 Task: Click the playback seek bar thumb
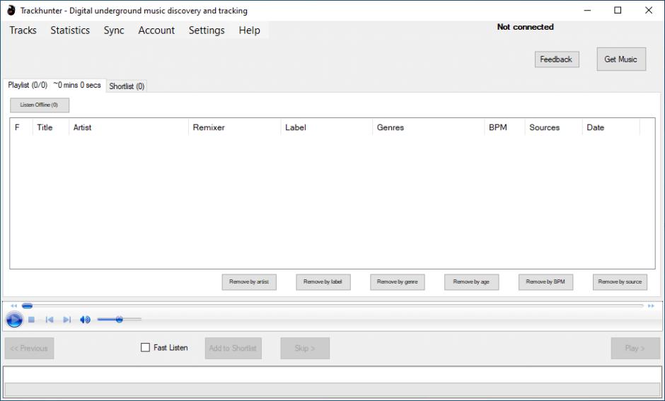(x=27, y=306)
